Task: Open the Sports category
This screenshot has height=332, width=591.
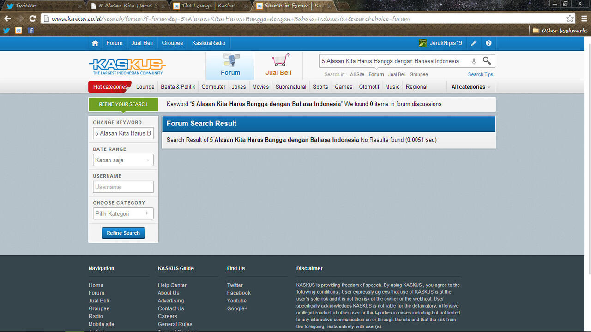Action: click(320, 87)
